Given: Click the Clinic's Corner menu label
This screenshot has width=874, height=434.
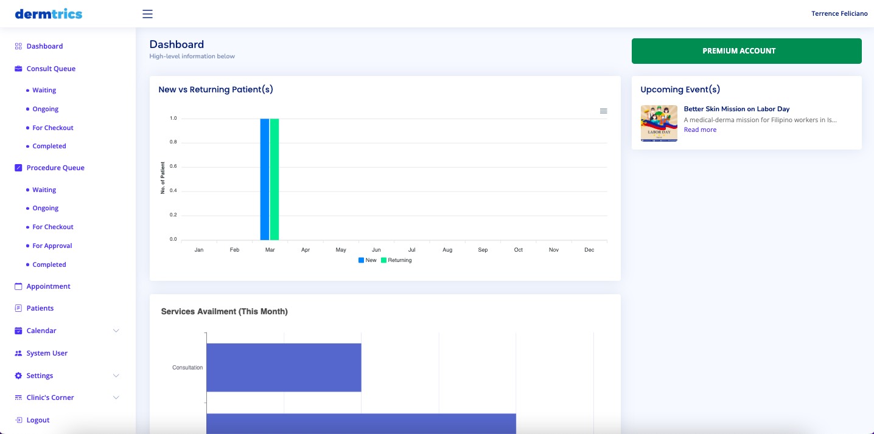Looking at the screenshot, I should pyautogui.click(x=50, y=398).
